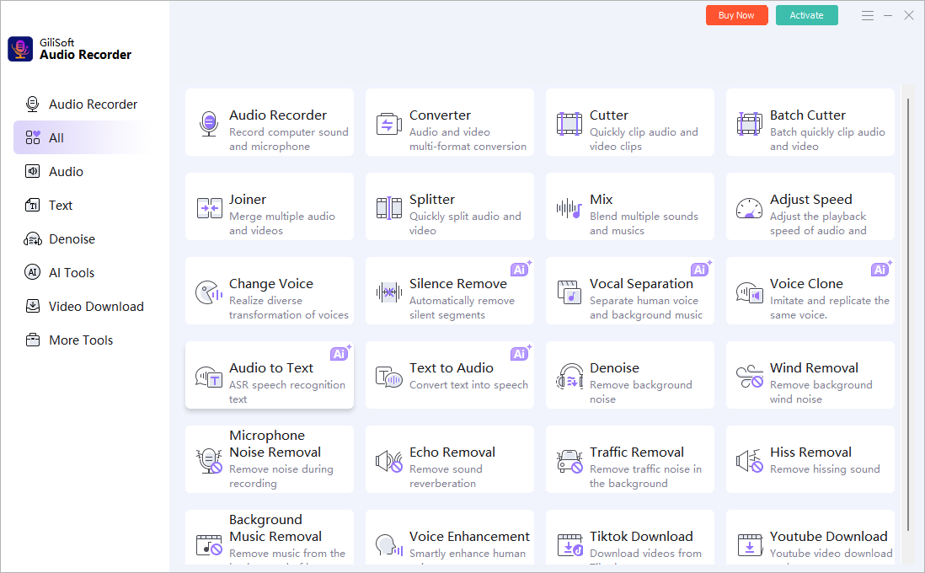Open the Echo Removal speaker icon
This screenshot has width=925, height=573.
pyautogui.click(x=388, y=461)
